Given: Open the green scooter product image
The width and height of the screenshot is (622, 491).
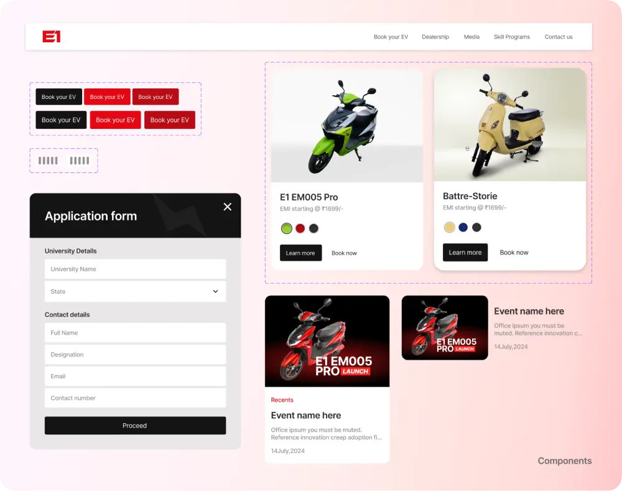Looking at the screenshot, I should 346,126.
